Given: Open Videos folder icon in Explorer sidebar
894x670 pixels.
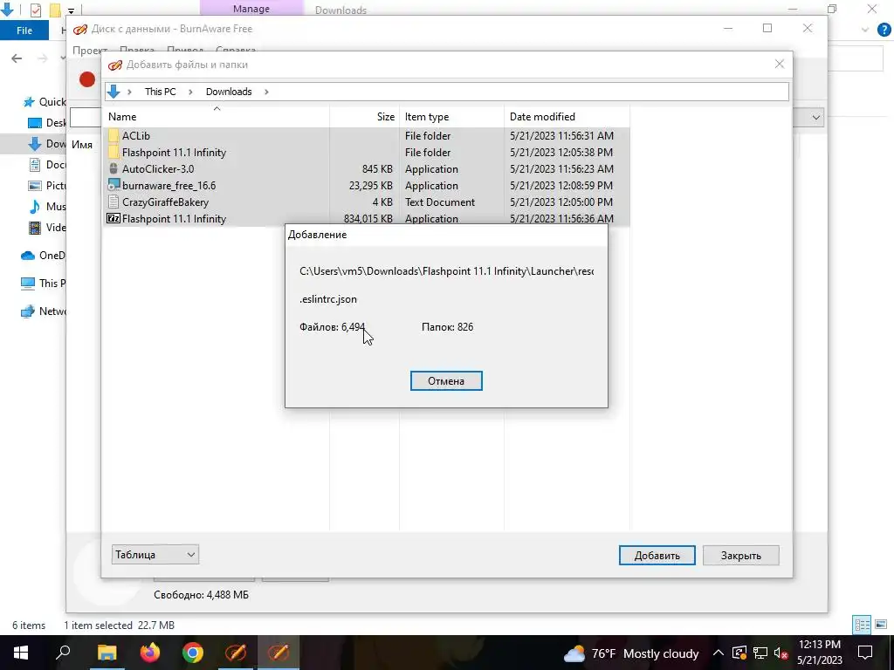Looking at the screenshot, I should (x=35, y=228).
